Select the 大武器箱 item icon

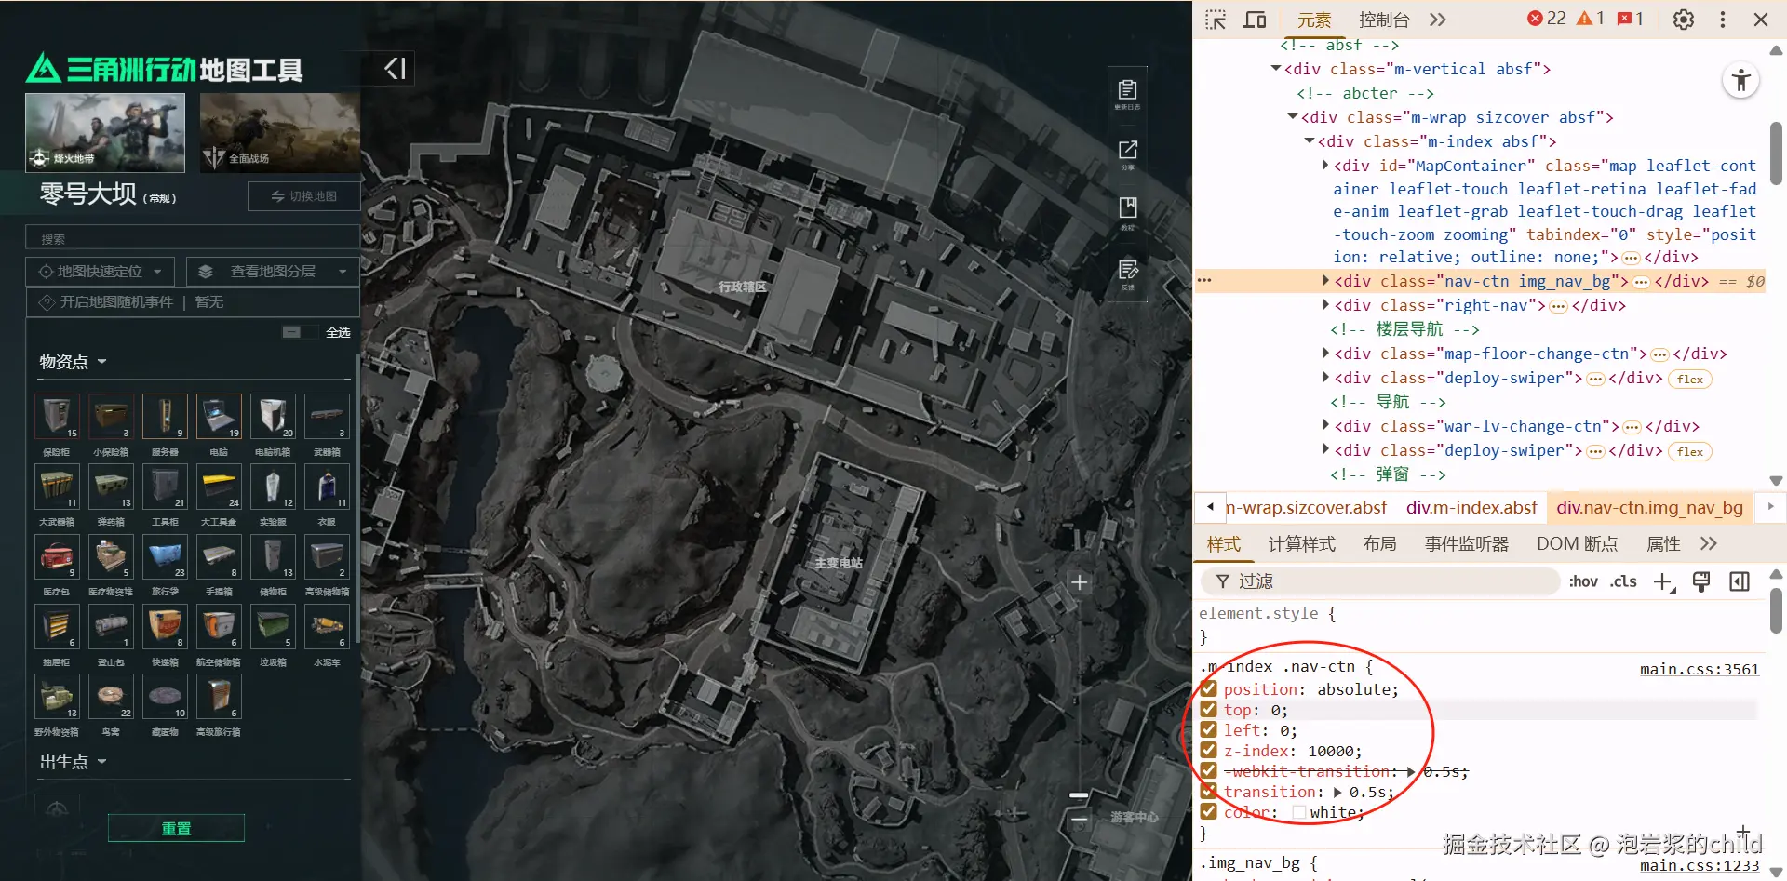[x=57, y=487]
